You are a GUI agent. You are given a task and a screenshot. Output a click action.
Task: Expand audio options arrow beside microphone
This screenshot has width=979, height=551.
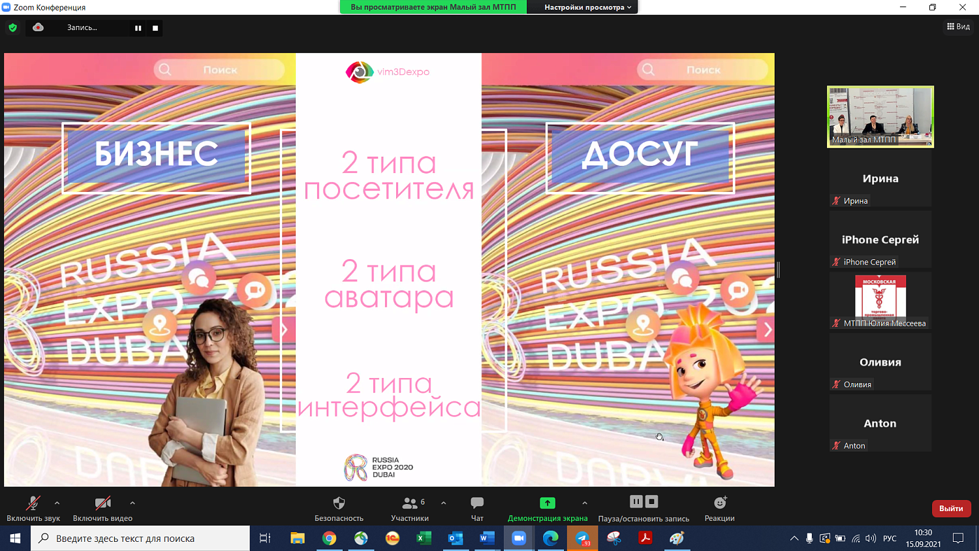click(x=57, y=503)
